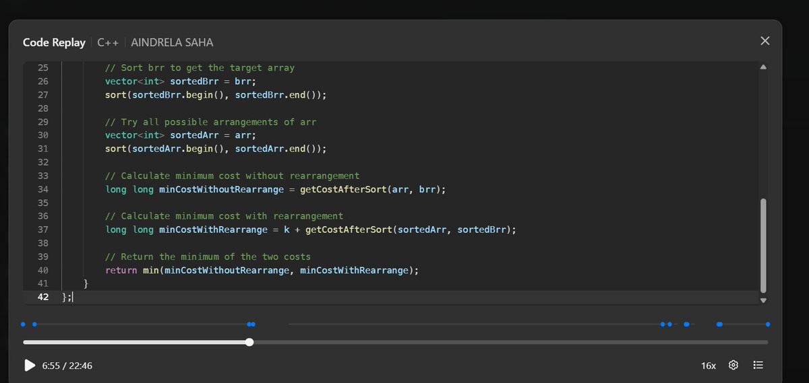Screen dimensions: 809x383
Task: Click line number 35 in gutter
Action: point(42,203)
